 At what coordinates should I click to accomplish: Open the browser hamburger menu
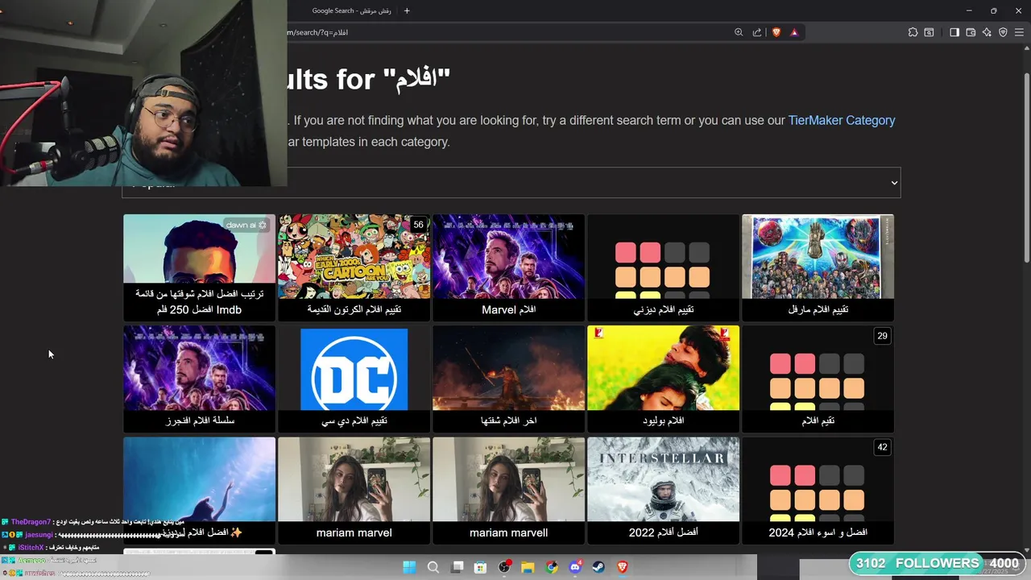(x=1019, y=32)
